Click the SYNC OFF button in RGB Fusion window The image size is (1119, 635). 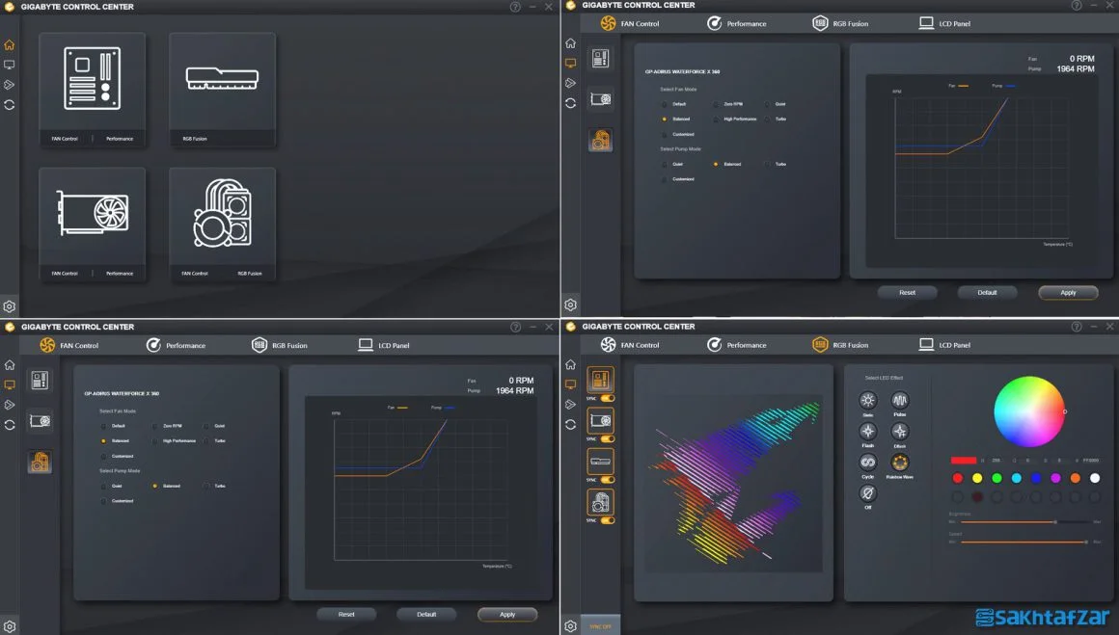click(x=600, y=626)
